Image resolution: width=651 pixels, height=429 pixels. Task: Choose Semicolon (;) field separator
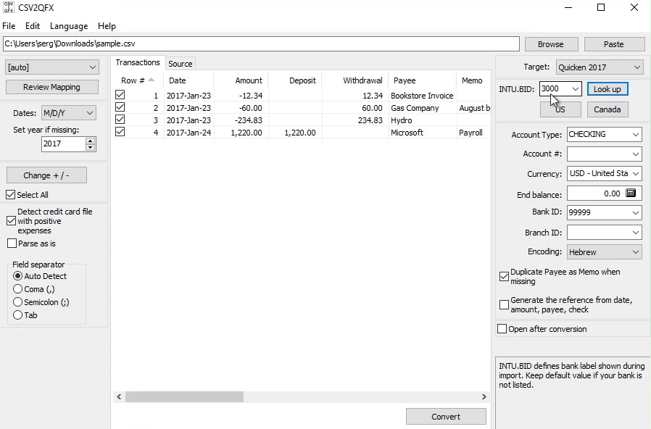17,302
